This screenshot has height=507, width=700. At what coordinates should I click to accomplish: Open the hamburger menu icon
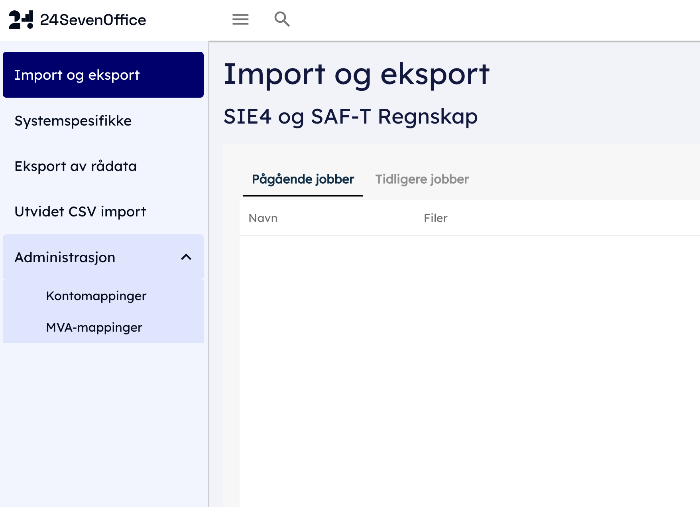tap(240, 19)
